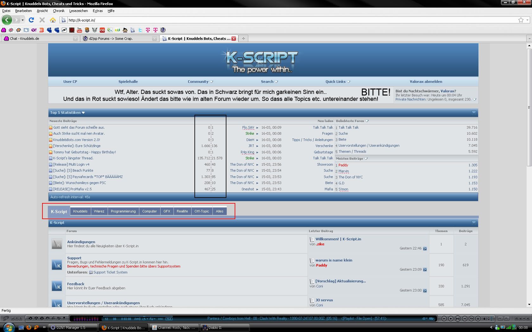
Task: Click the URL address bar
Action: pyautogui.click(x=291, y=20)
